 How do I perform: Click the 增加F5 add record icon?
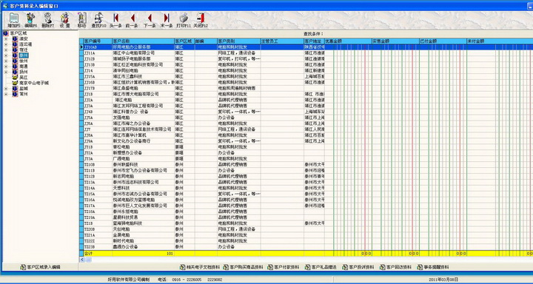14,20
